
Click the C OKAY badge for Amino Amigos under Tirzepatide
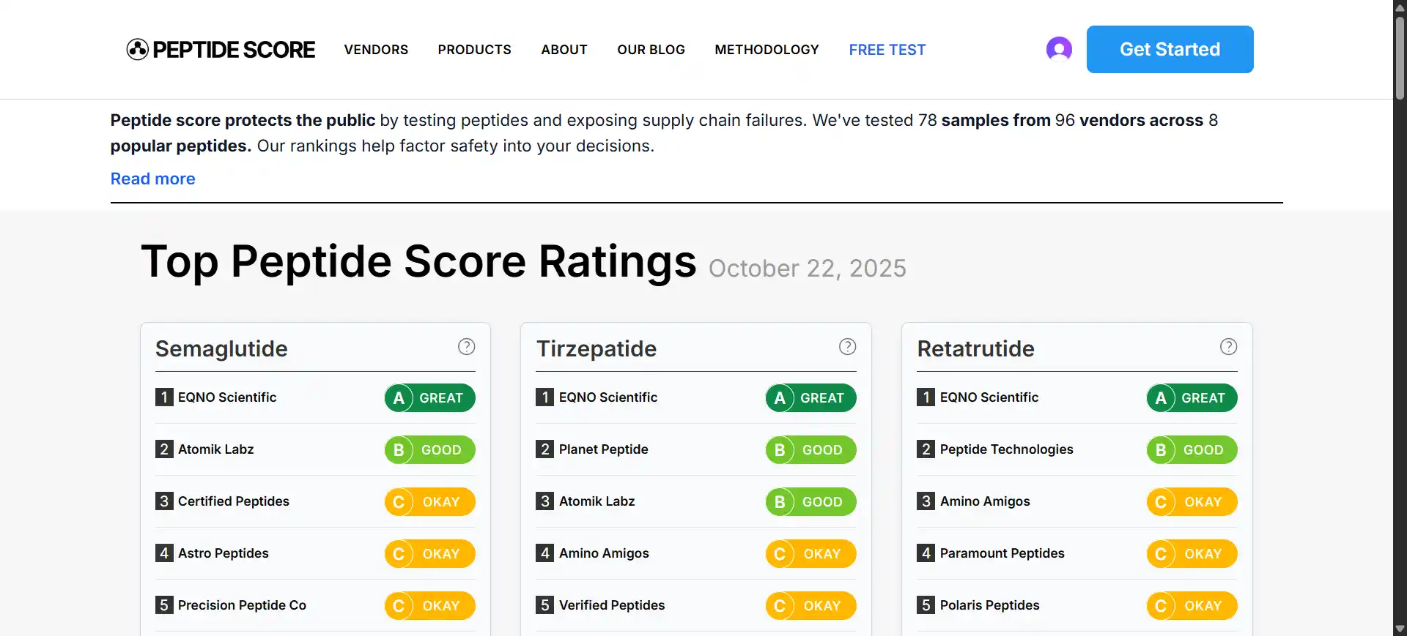click(x=810, y=553)
